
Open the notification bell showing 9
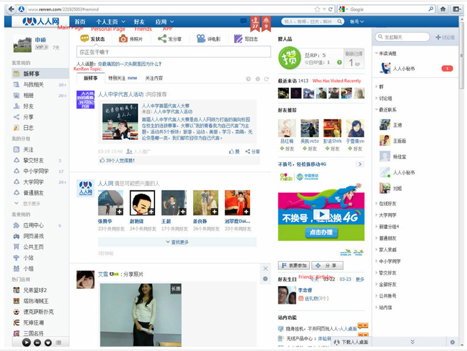[267, 23]
